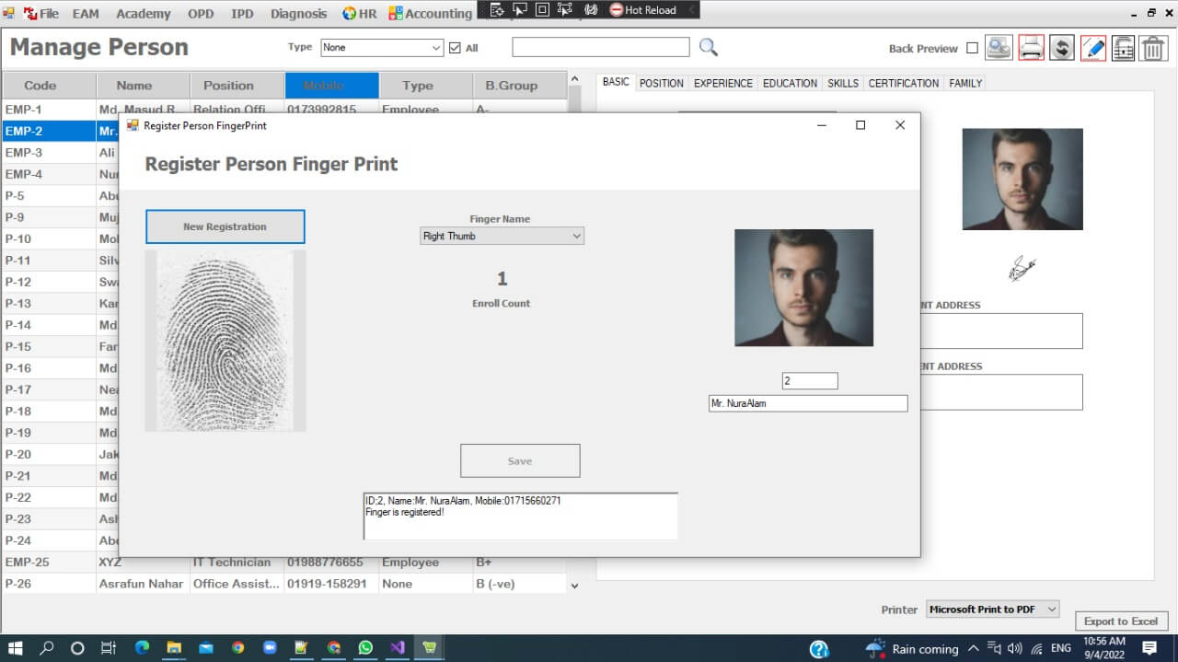1178x662 pixels.
Task: Click the magnifying glass search icon
Action: [708, 48]
